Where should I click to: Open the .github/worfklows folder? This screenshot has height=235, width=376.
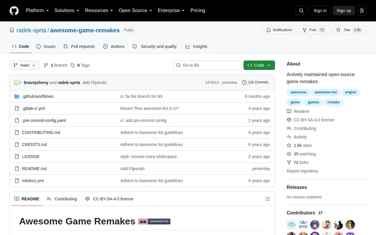tap(38, 96)
